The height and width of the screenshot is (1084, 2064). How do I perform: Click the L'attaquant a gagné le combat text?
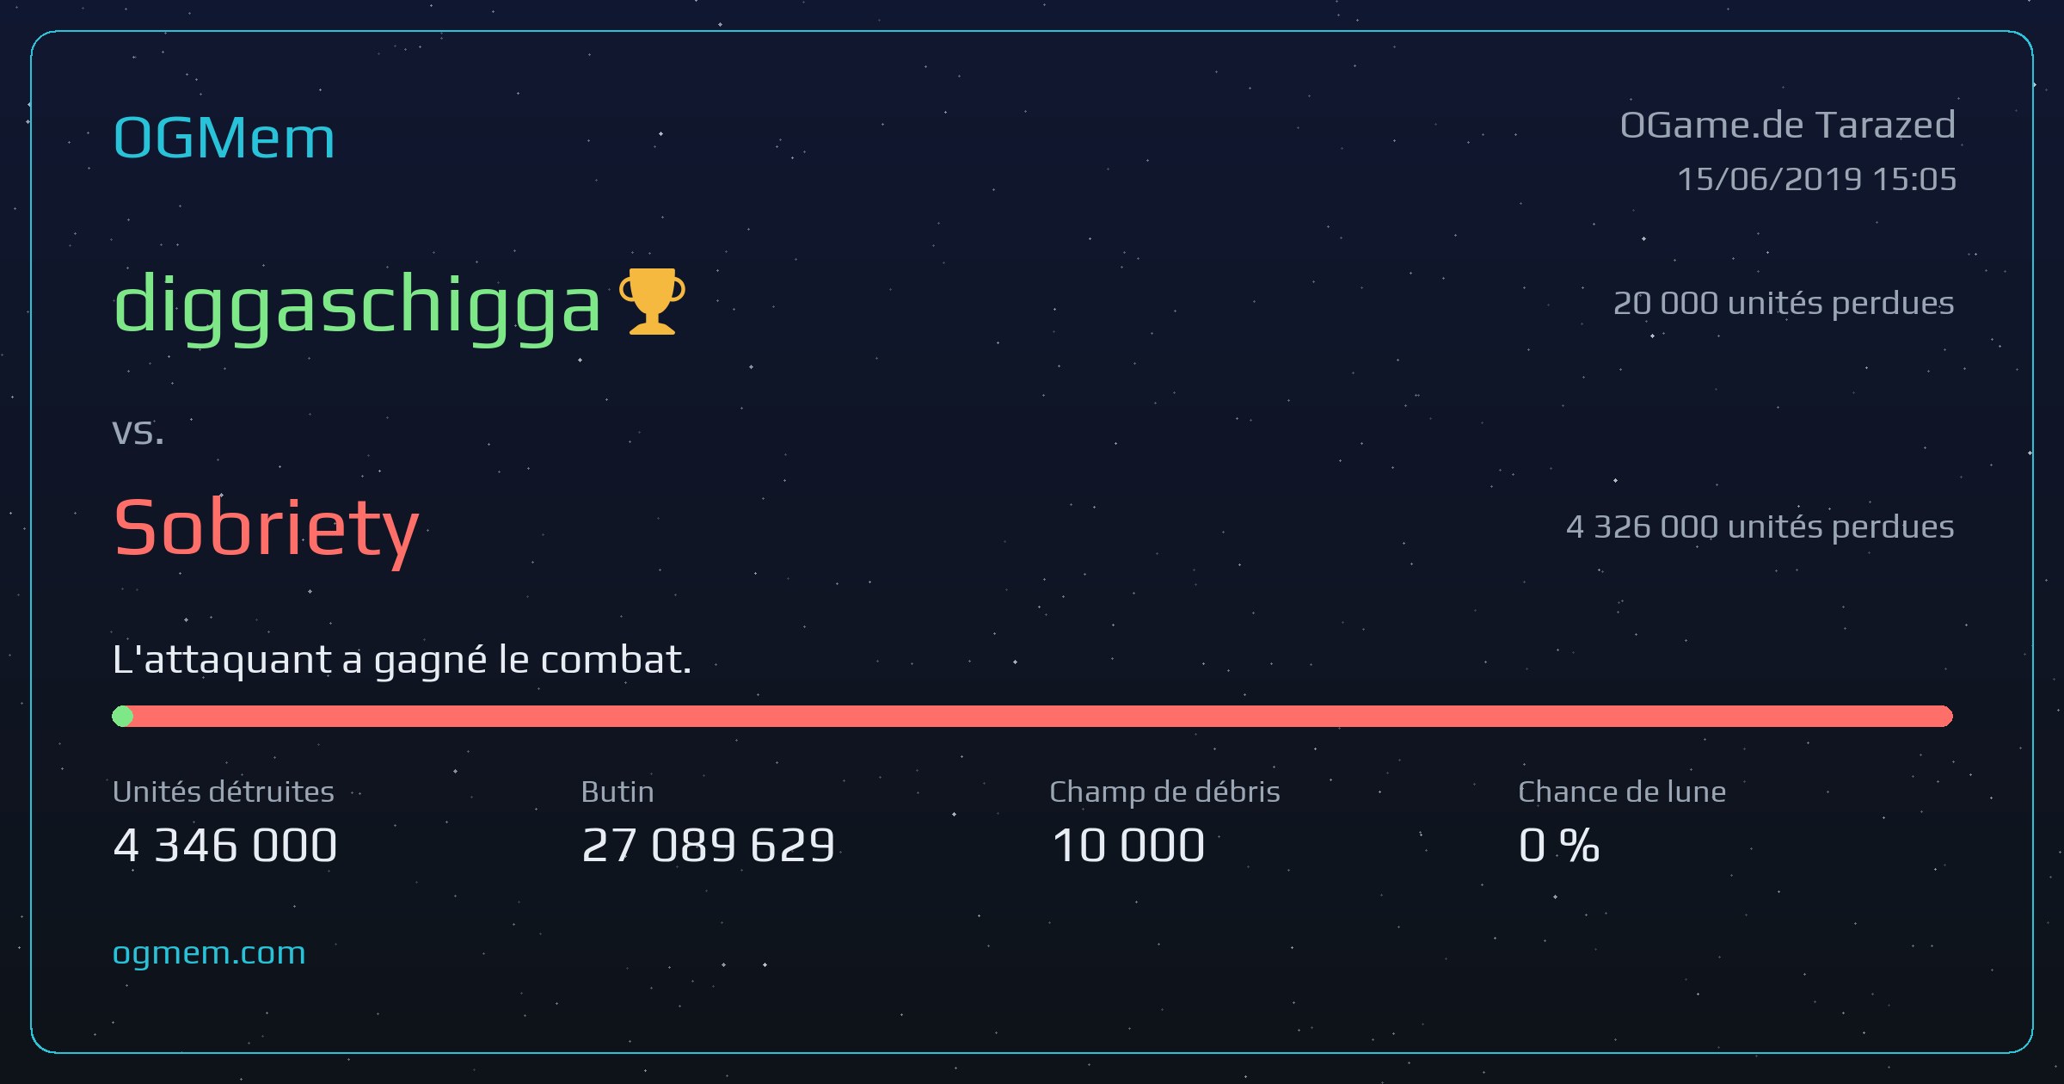coord(402,661)
